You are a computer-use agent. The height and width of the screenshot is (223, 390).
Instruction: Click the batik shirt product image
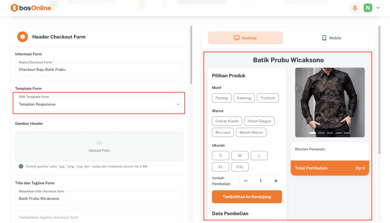tap(330, 102)
